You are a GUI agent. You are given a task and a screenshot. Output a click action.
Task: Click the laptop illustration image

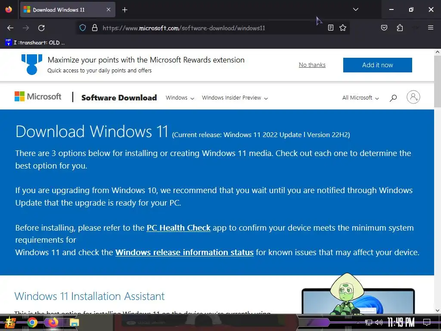(358, 300)
